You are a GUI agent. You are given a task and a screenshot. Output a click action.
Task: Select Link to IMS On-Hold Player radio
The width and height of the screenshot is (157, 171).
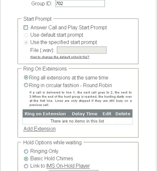coord(26,166)
